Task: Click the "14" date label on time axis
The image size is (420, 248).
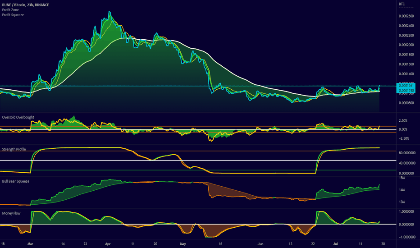Action: click(x=63, y=243)
